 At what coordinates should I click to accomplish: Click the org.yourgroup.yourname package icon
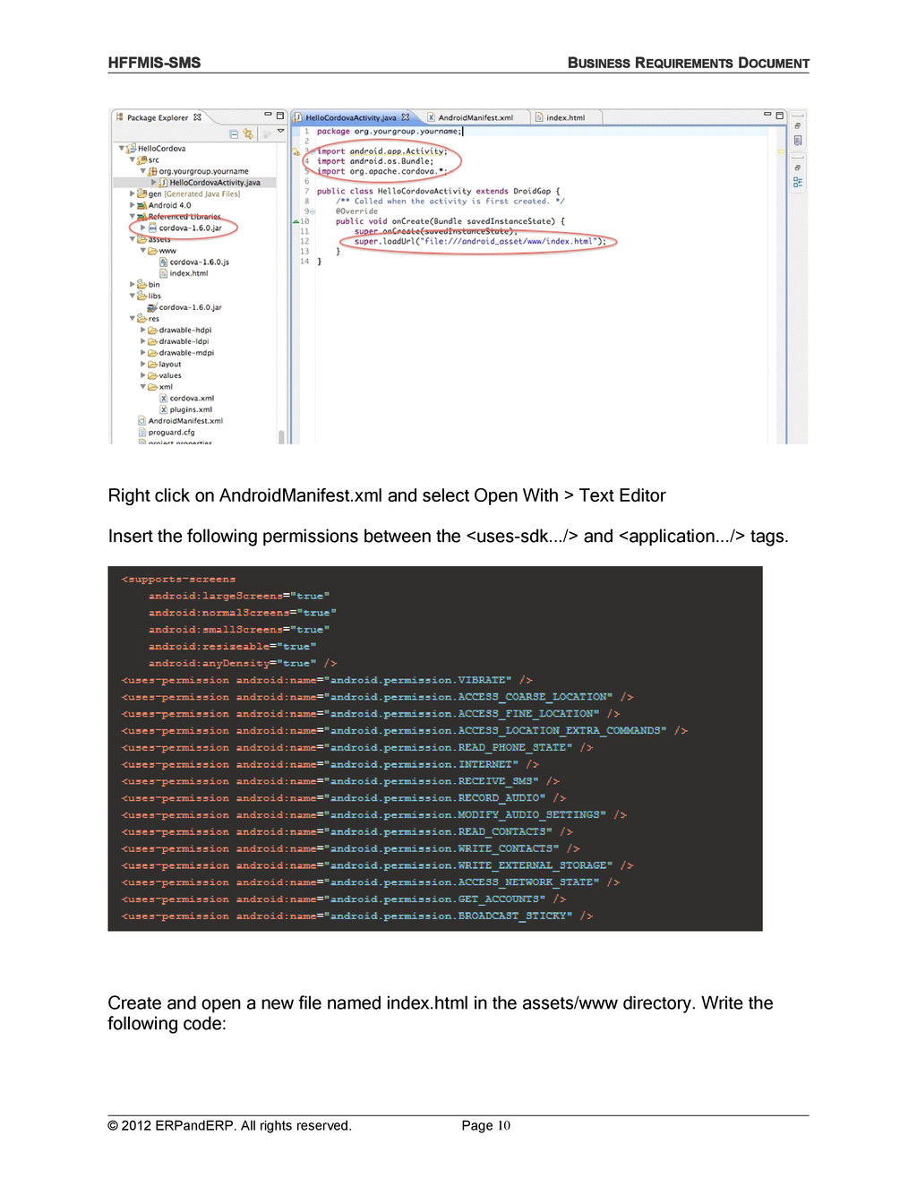pos(153,171)
